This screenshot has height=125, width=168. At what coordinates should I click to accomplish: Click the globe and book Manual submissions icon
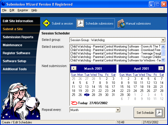(121, 23)
